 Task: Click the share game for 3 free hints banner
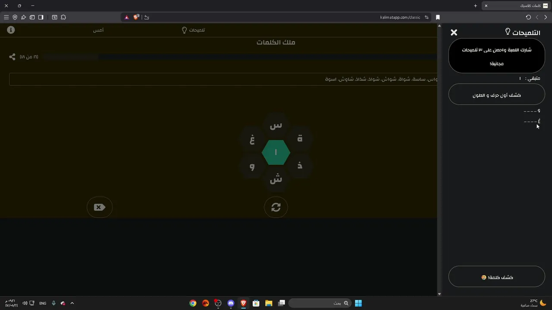(x=497, y=56)
